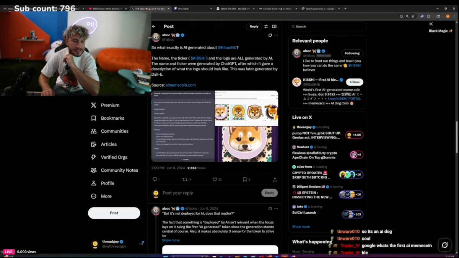Open a new browser tab

(x=345, y=8)
